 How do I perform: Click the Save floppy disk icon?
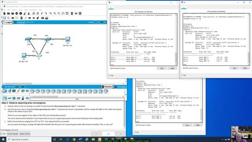pyautogui.click(x=12, y=13)
